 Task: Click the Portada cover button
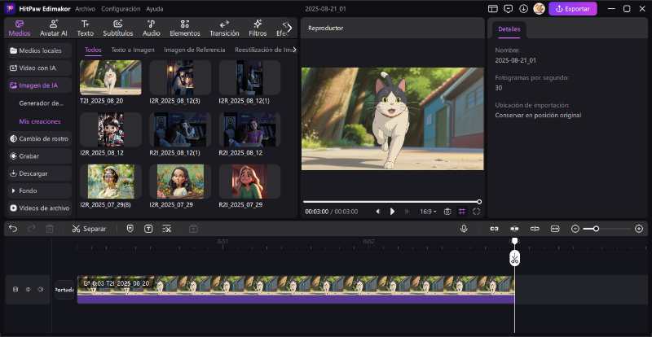point(64,290)
